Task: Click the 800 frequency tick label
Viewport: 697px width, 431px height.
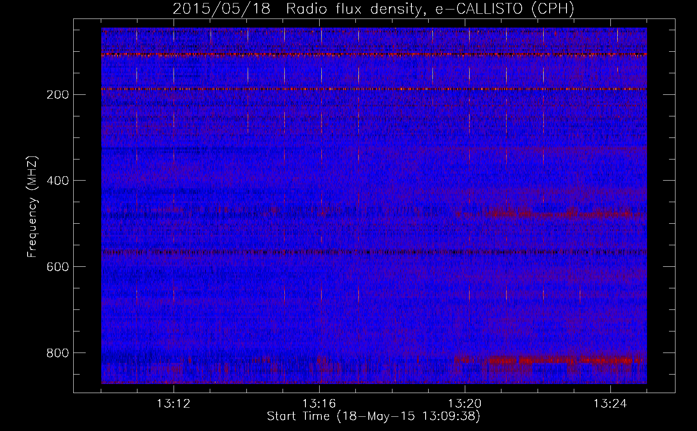Action: (57, 353)
